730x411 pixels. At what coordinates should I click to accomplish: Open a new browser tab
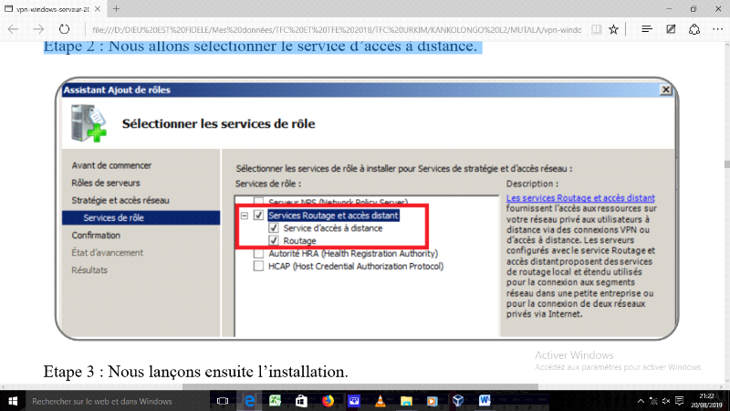tap(117, 8)
